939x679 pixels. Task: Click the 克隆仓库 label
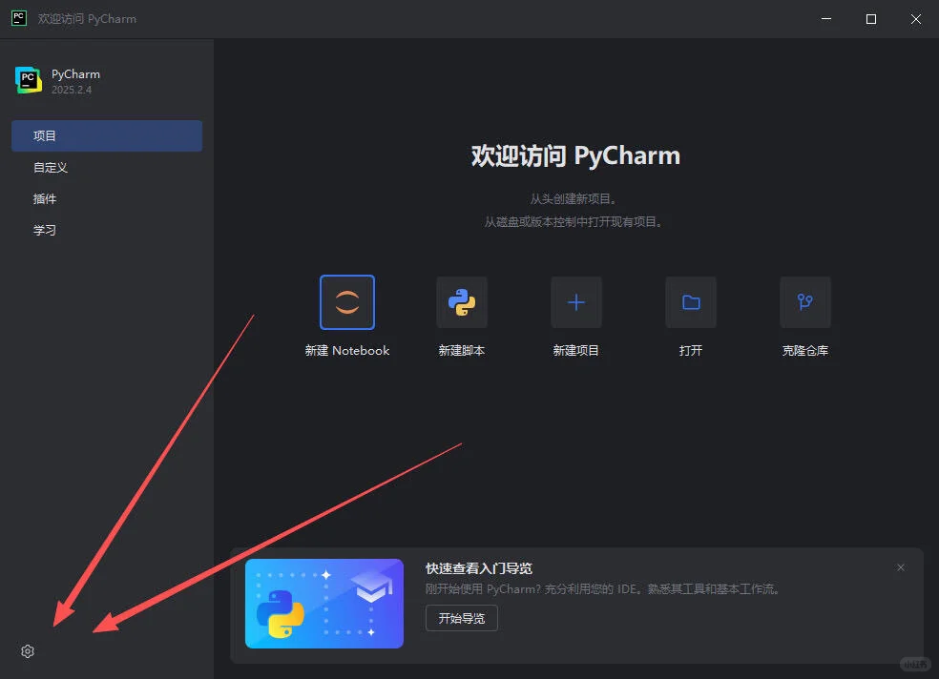point(804,350)
